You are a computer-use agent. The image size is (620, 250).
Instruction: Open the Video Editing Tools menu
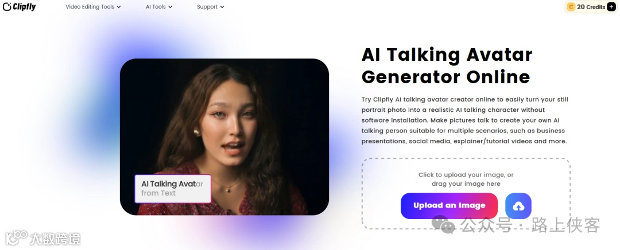point(94,7)
